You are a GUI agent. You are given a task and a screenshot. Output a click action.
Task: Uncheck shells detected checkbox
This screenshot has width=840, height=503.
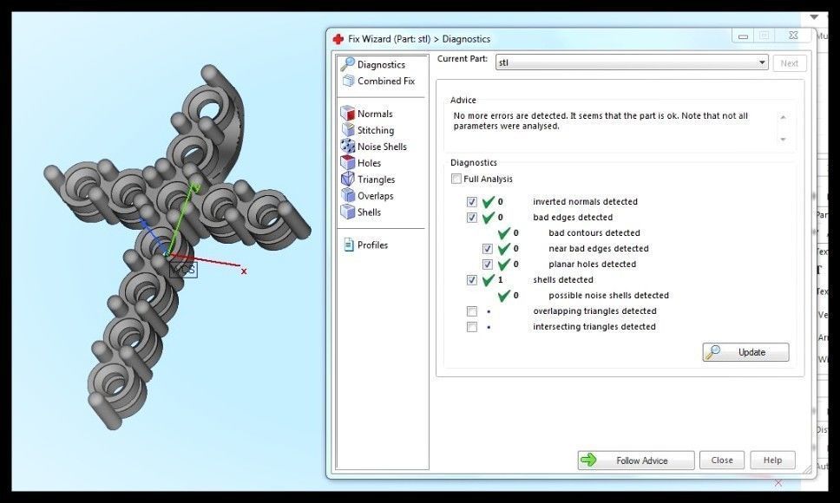click(471, 279)
